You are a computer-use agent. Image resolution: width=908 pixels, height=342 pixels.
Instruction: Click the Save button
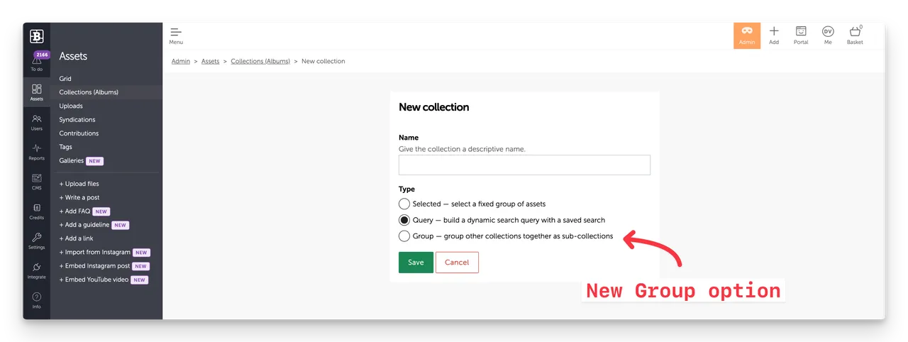pos(416,263)
